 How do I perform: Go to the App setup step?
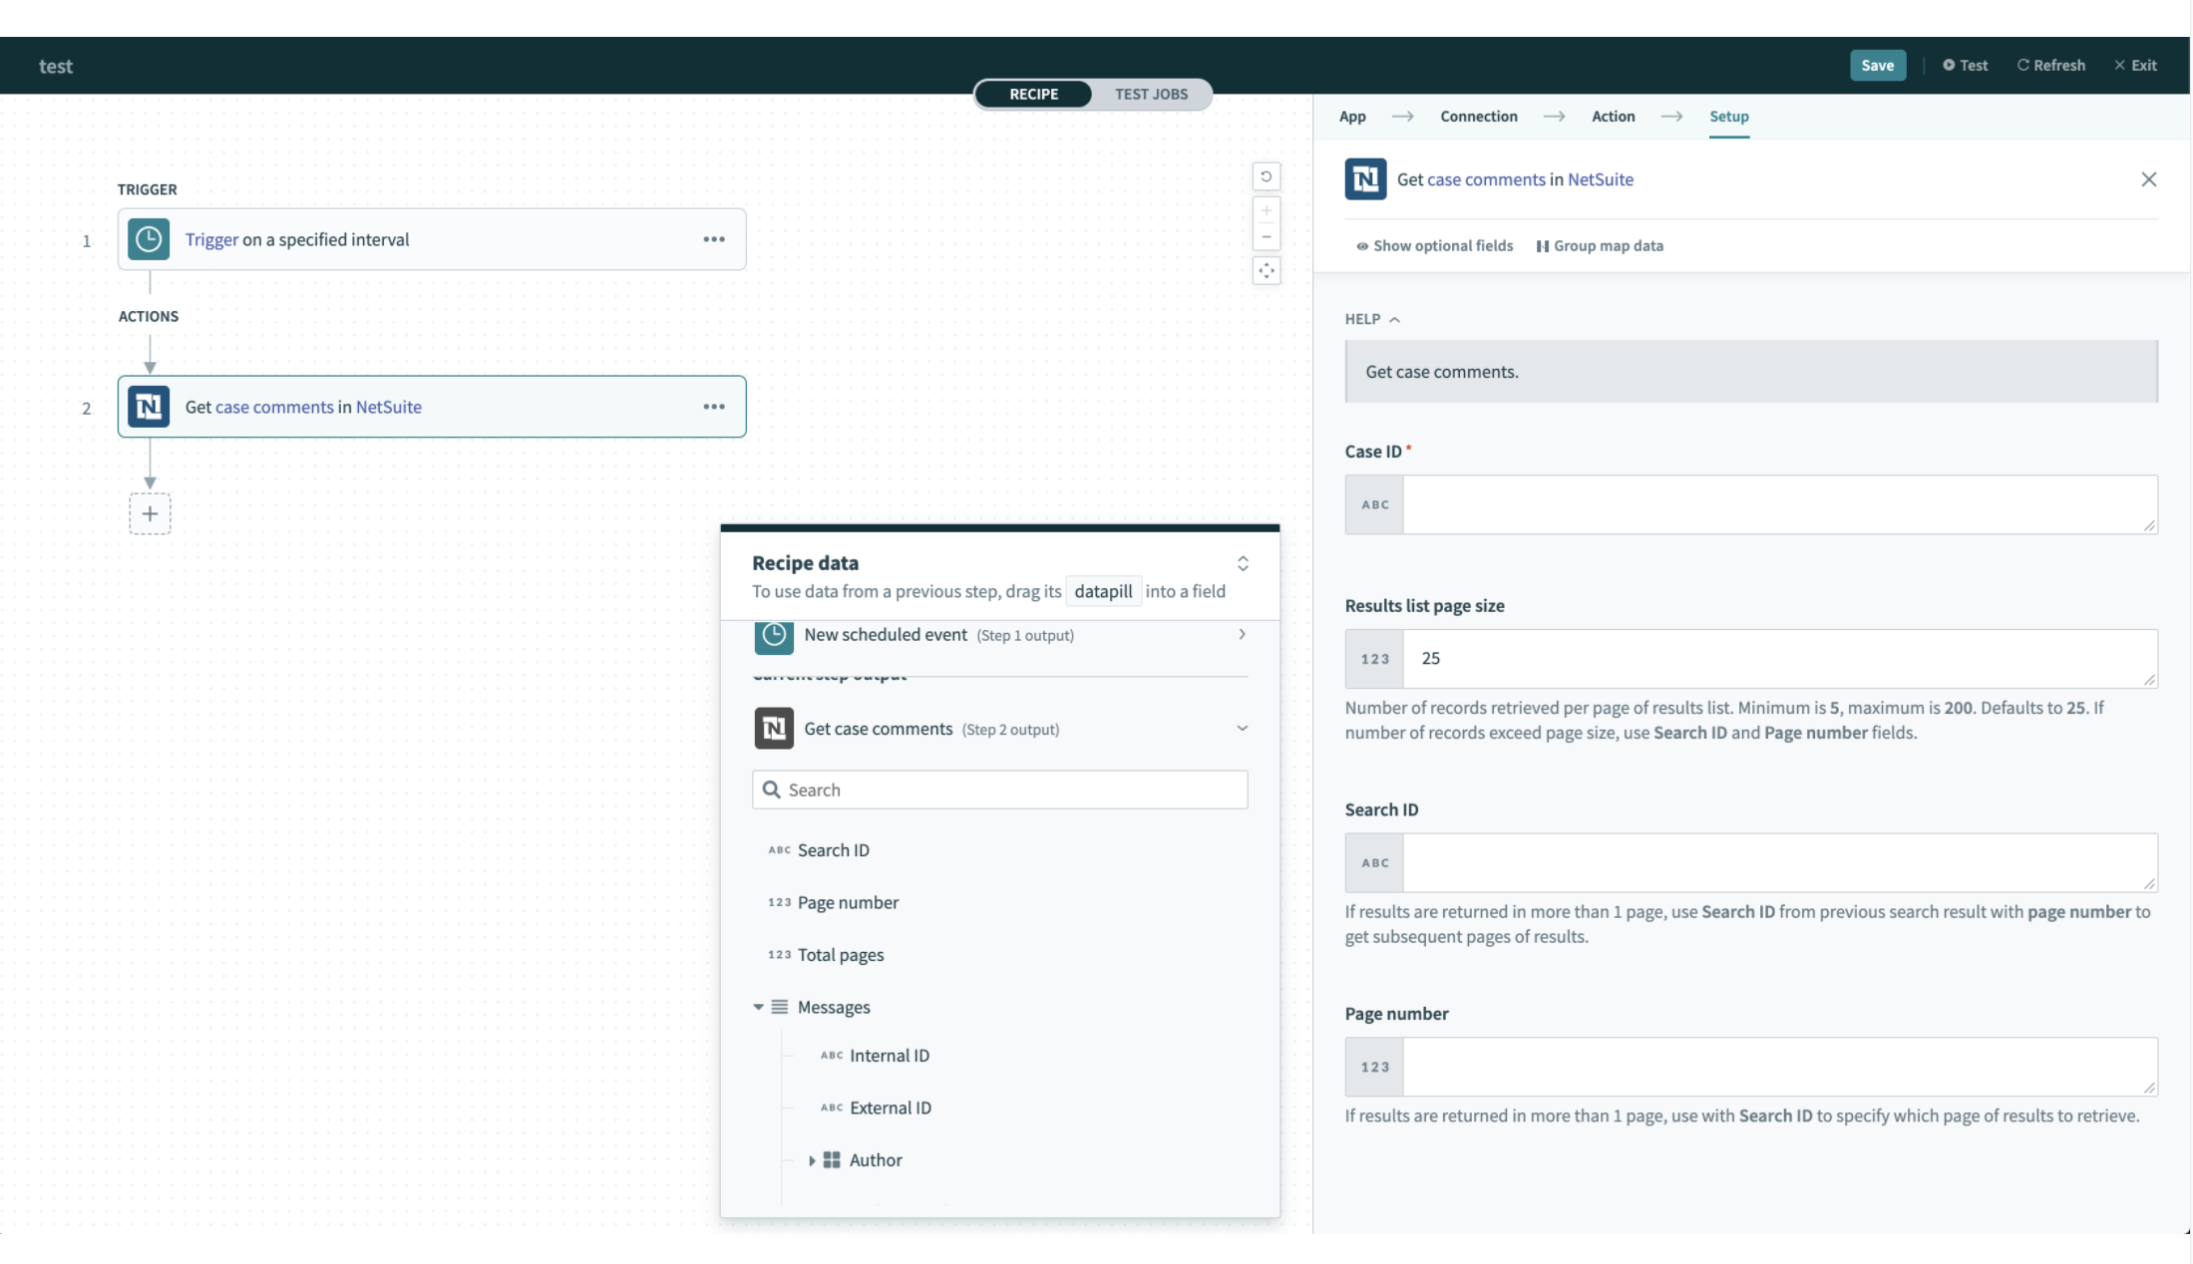click(x=1352, y=117)
